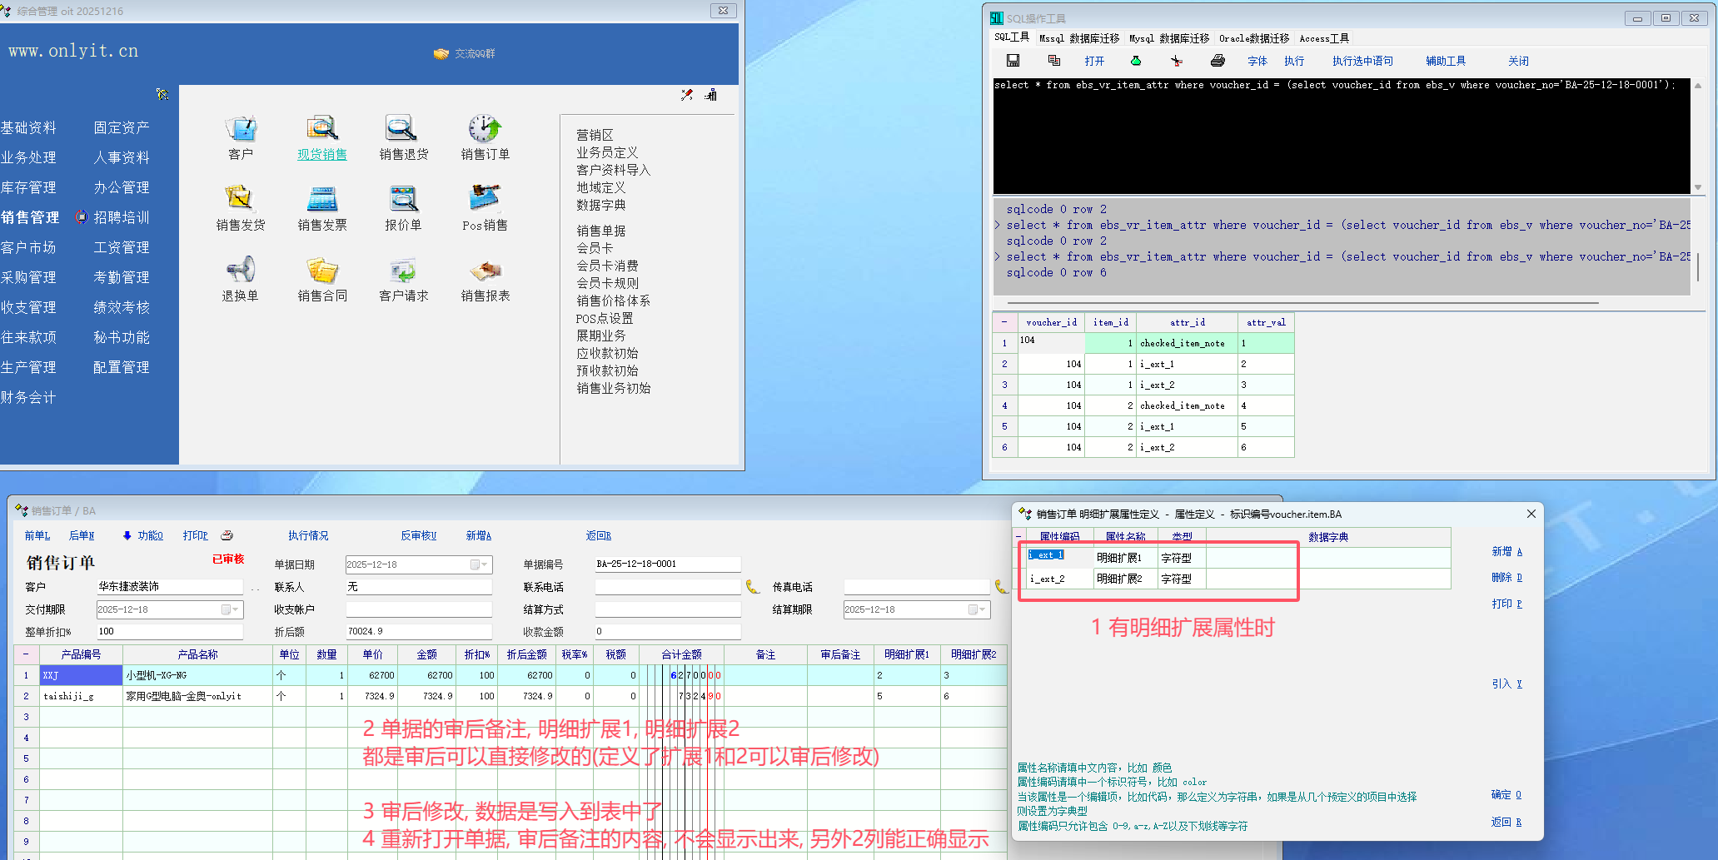Open the 销售报表 sales report icon
The image size is (1718, 860).
click(485, 271)
